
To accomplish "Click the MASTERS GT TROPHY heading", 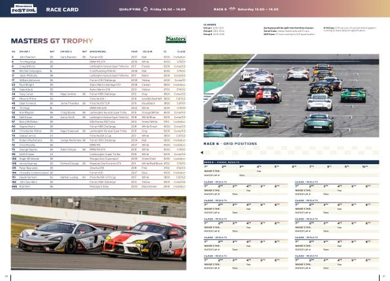I will pyautogui.click(x=52, y=41).
